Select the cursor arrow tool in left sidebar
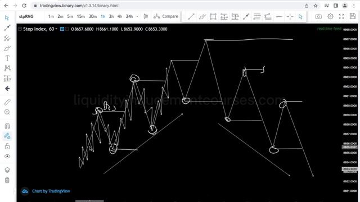360x202 pixels. point(7,18)
